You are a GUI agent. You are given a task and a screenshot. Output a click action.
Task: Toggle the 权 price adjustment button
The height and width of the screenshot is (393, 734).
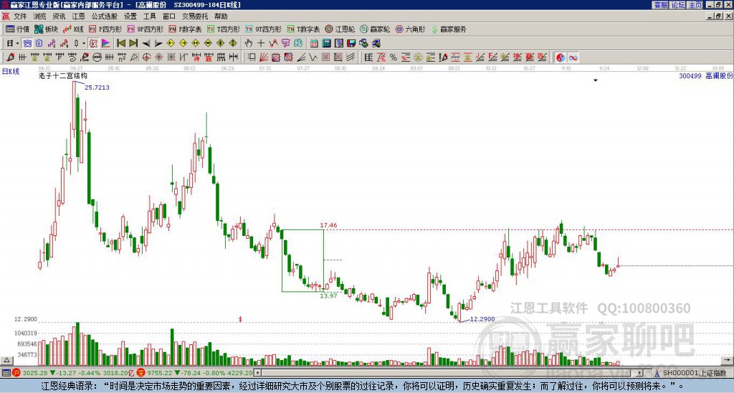tap(93, 44)
